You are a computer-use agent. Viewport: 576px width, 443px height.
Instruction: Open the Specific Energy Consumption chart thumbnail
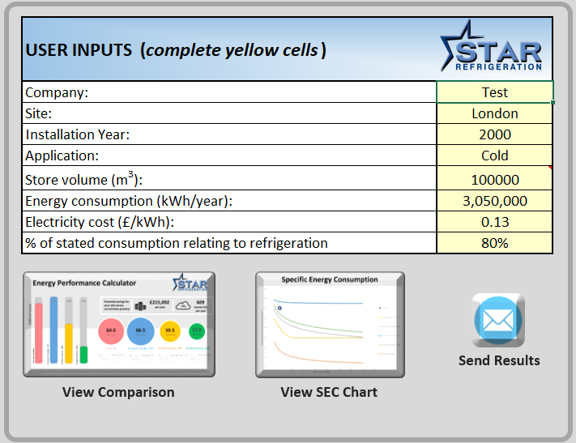pyautogui.click(x=330, y=325)
